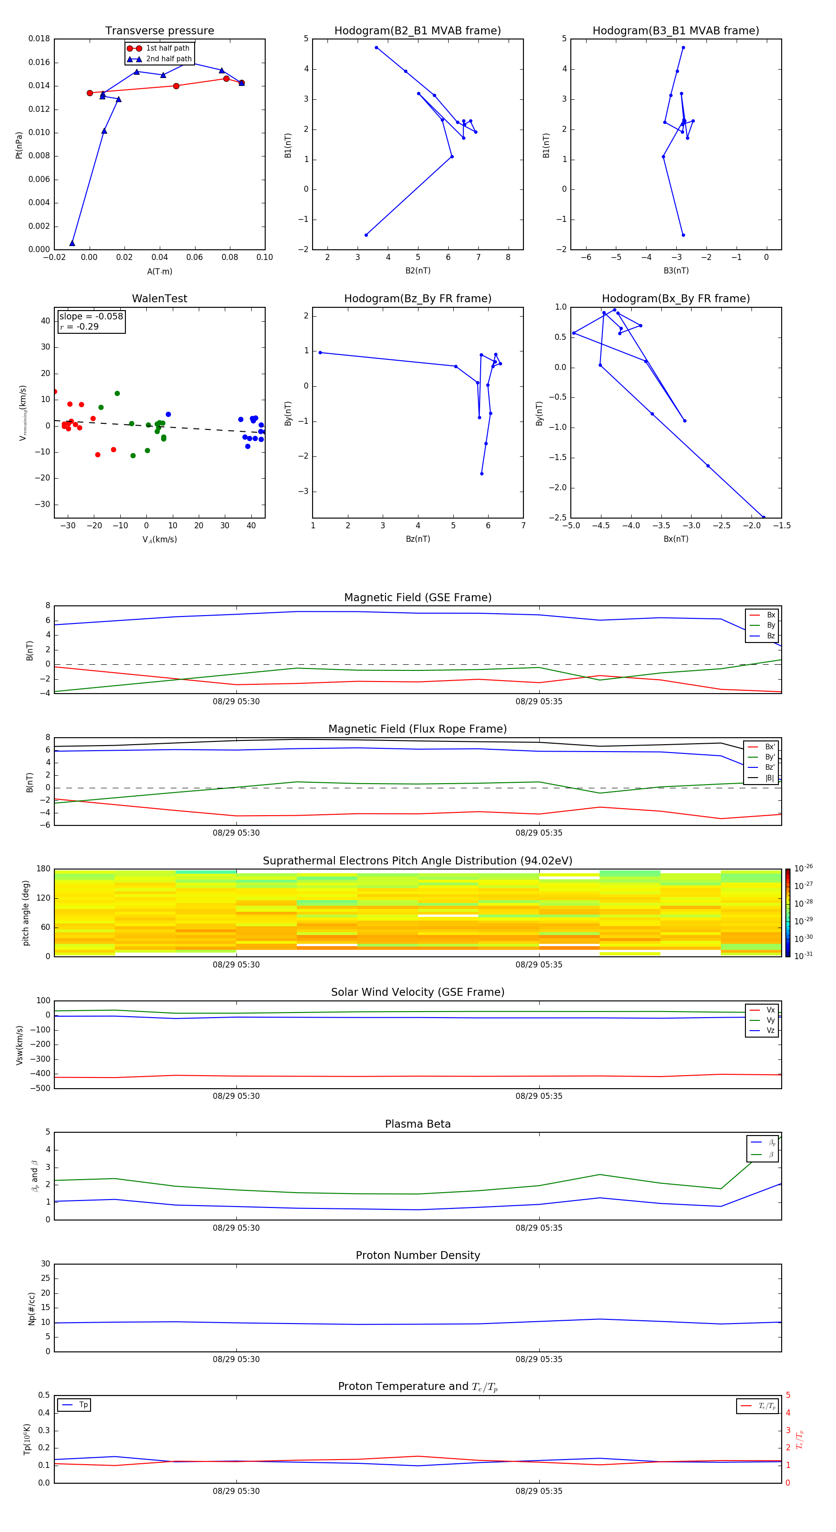Click the Suprathermal Electrons Pitch Angle Distribution title
This screenshot has width=836, height=1532.
tap(417, 861)
